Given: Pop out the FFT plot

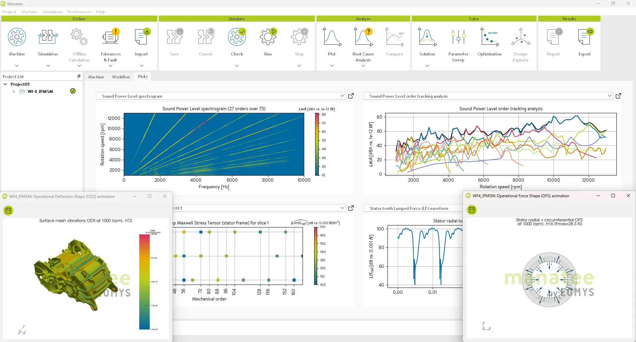Looking at the screenshot, I should click(351, 208).
